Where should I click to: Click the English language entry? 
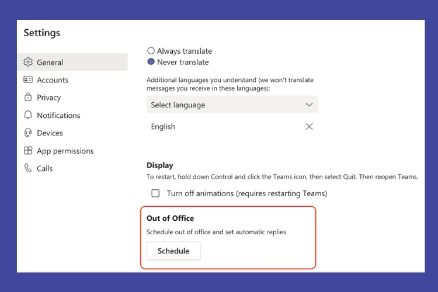(x=163, y=127)
